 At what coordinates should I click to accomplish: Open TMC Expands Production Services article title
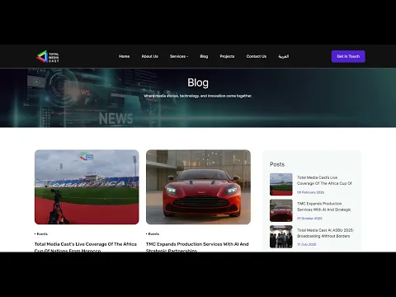click(x=197, y=247)
